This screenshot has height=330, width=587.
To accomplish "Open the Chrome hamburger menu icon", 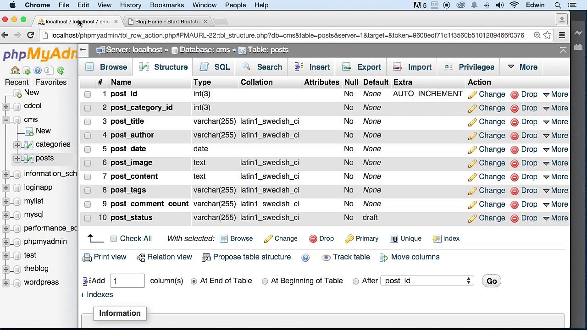I will [x=562, y=35].
